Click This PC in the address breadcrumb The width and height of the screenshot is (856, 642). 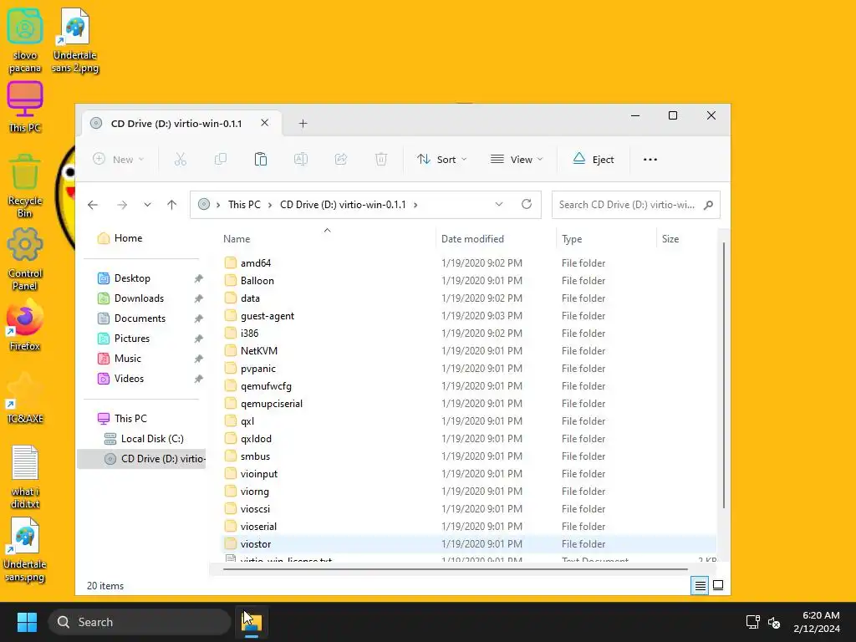pos(244,205)
